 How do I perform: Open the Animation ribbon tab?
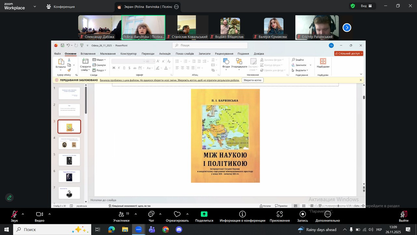click(165, 54)
